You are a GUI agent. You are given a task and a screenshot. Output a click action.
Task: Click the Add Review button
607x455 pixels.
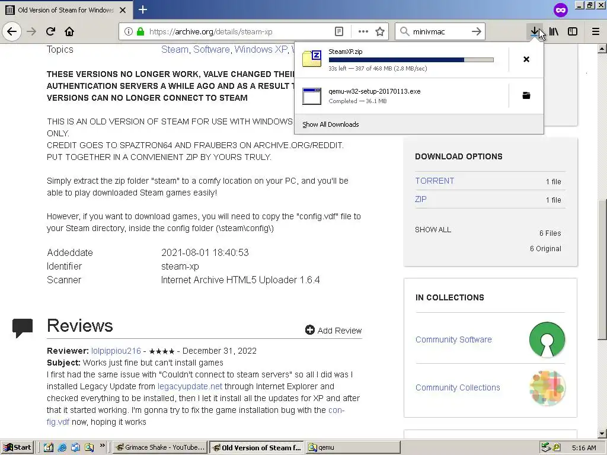[x=333, y=331]
